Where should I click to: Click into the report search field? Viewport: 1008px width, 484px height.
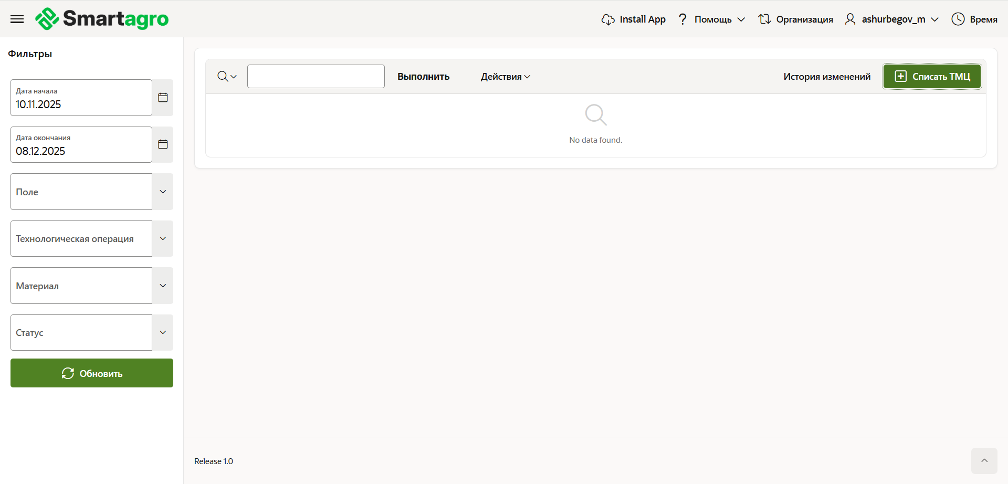click(316, 77)
